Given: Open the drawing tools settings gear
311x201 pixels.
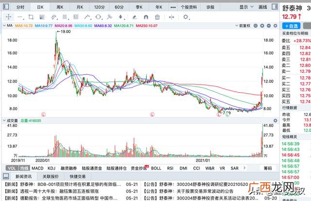Looking at the screenshot, I should [x=186, y=17].
